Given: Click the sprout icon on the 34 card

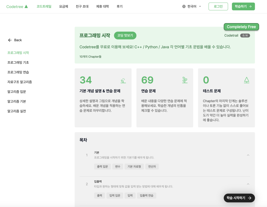Looking at the screenshot, I should pyautogui.click(x=123, y=81).
